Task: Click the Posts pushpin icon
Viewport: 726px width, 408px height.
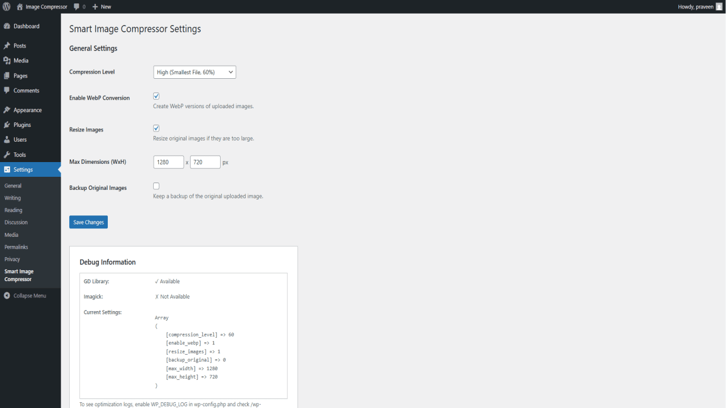Action: click(x=7, y=46)
